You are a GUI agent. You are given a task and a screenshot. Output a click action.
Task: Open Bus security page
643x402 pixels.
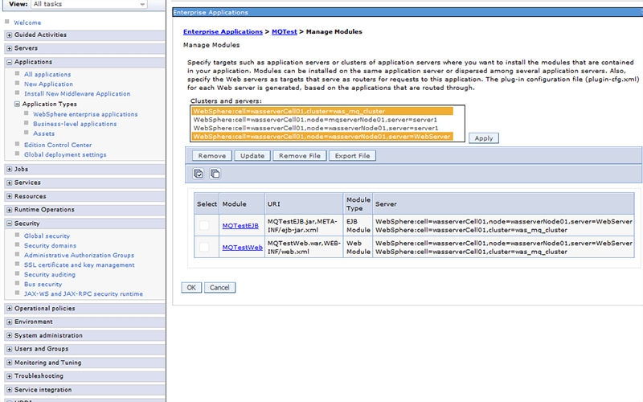[x=43, y=284]
